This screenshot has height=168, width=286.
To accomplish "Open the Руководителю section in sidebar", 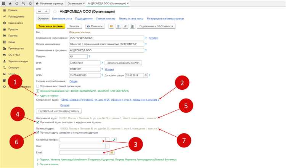I will click(17, 17).
